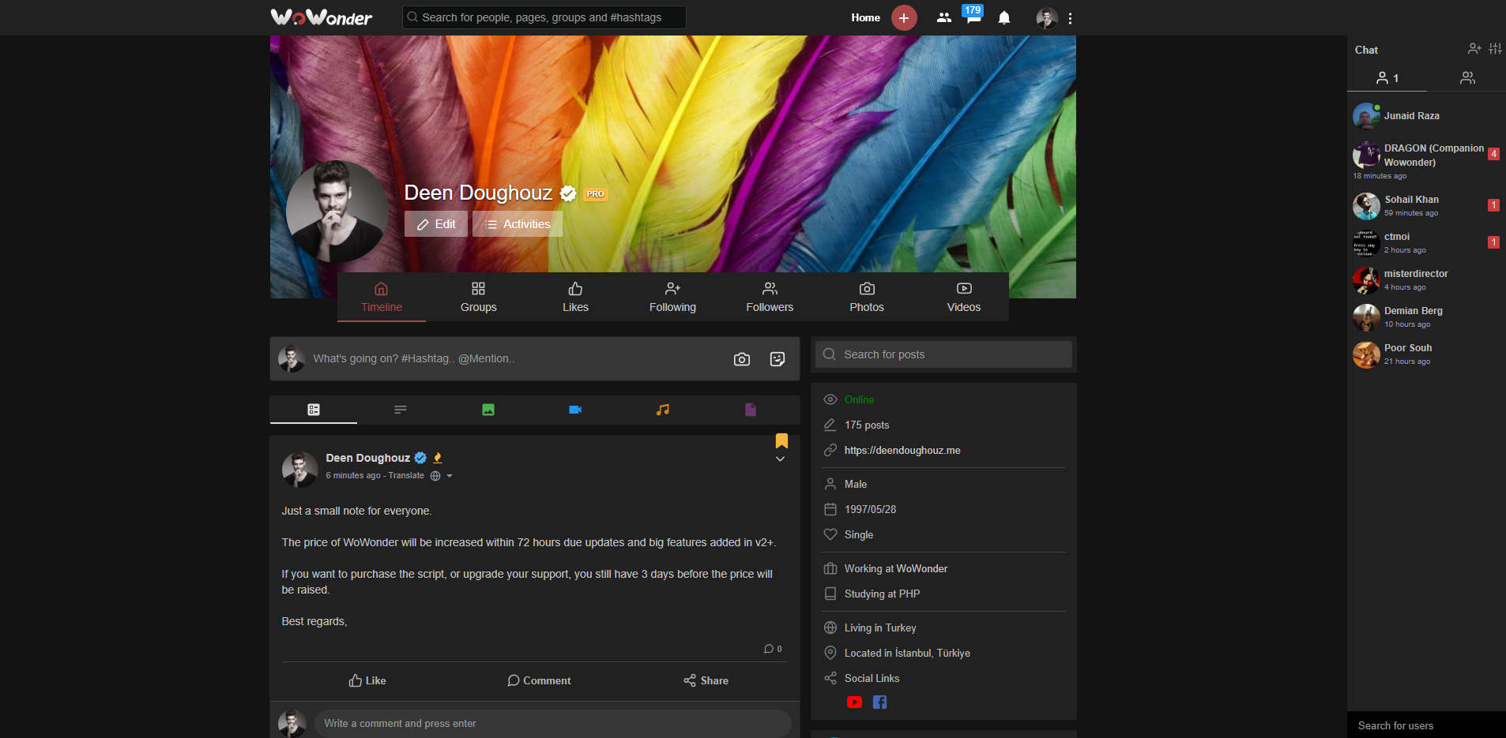This screenshot has width=1506, height=738.
Task: Open the post privacy dropdown arrow
Action: click(x=450, y=476)
